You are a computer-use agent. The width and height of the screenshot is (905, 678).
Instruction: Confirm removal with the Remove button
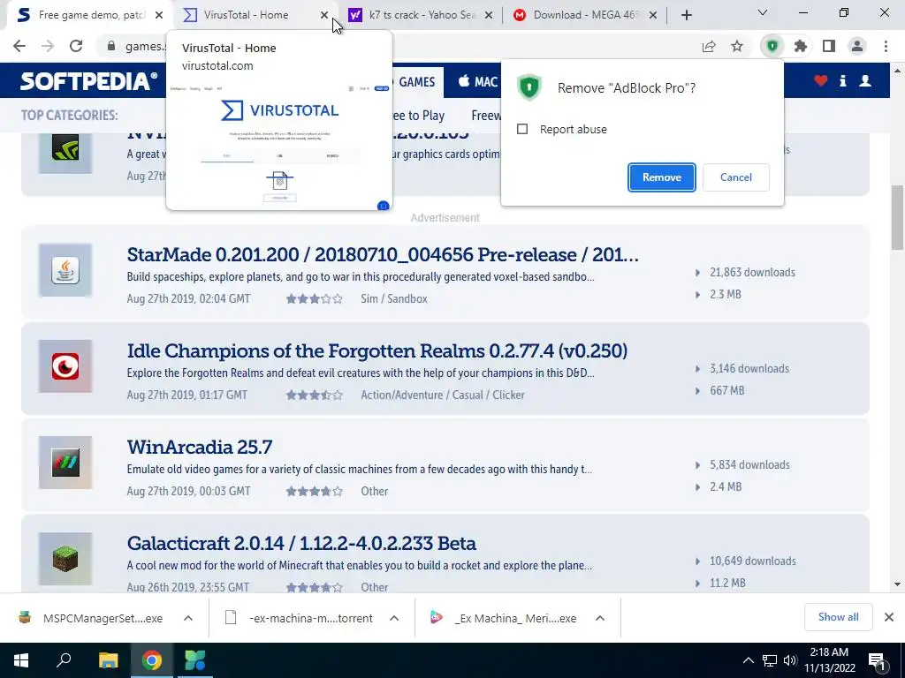[x=661, y=177]
